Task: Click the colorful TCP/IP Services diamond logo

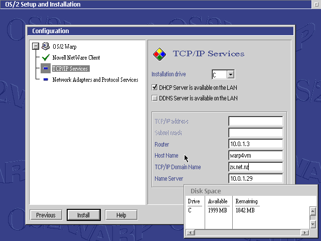Action: [x=159, y=54]
